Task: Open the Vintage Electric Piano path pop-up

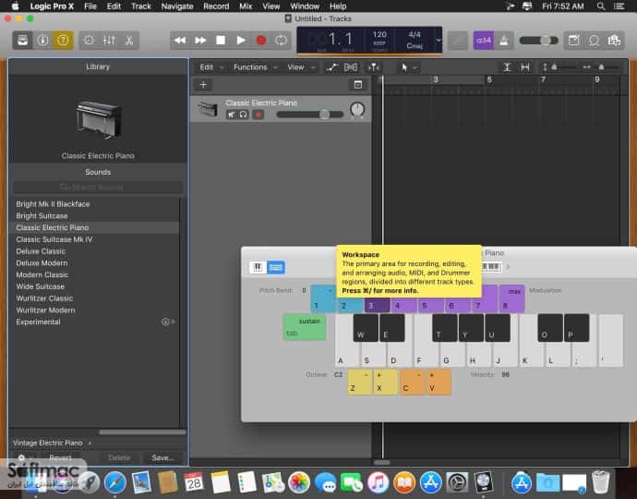Action: (x=52, y=443)
